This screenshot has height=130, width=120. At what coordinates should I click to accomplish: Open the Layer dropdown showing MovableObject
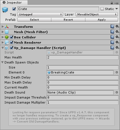click(x=97, y=14)
